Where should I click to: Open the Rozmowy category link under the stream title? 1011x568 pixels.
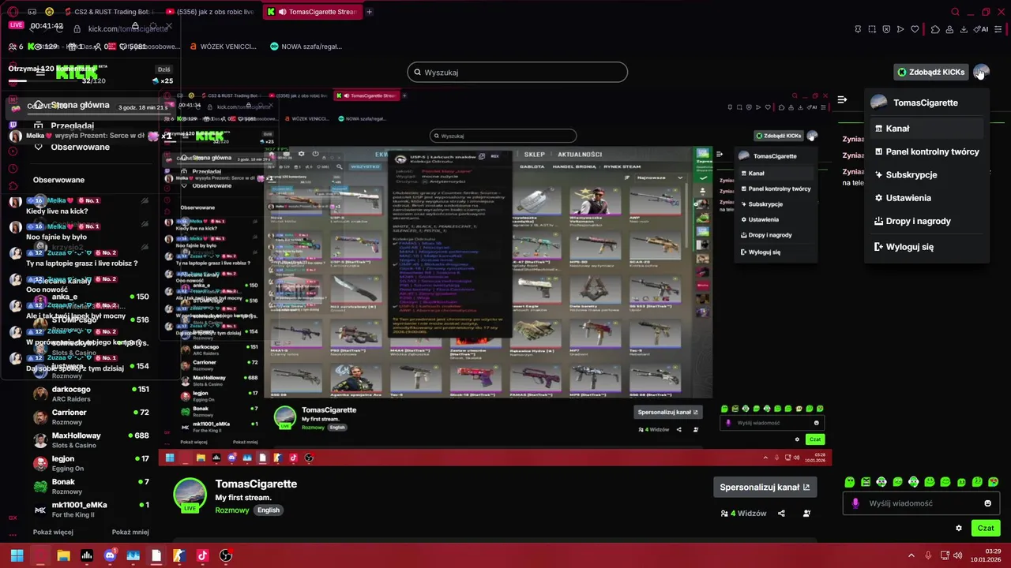point(232,510)
